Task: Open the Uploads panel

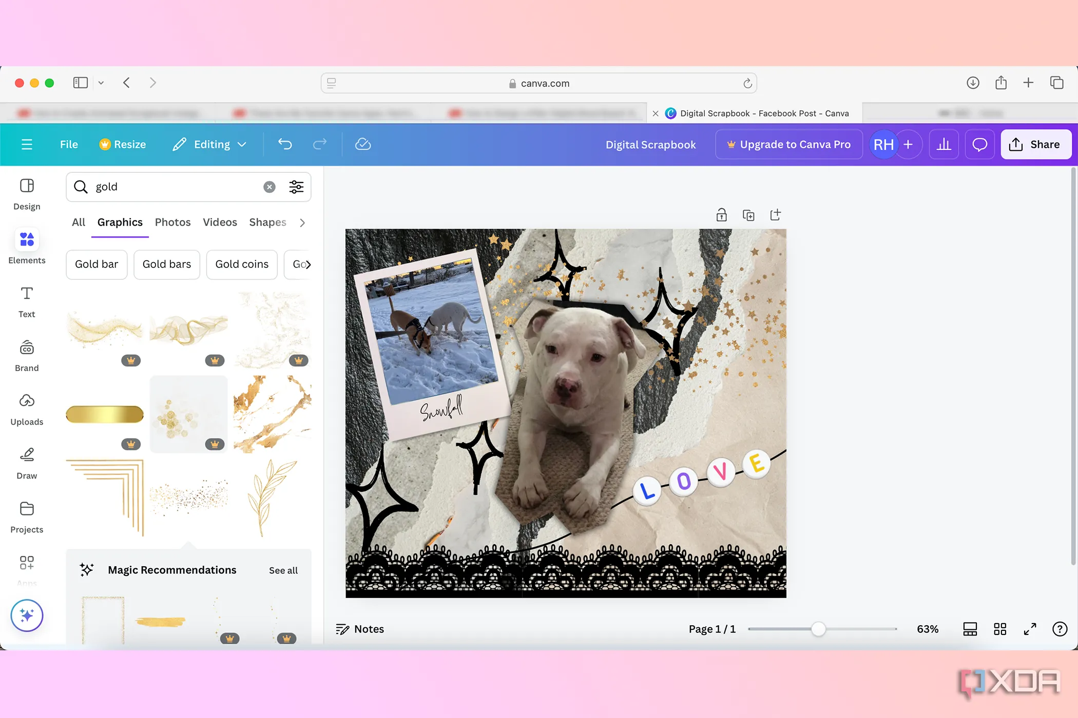Action: coord(27,409)
